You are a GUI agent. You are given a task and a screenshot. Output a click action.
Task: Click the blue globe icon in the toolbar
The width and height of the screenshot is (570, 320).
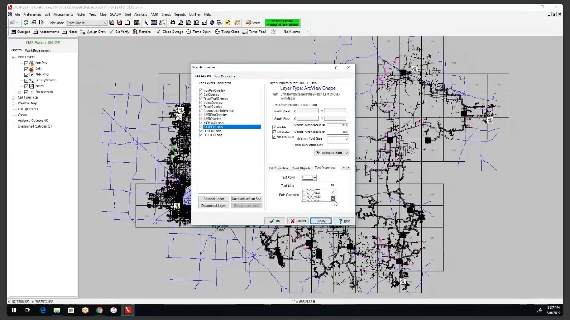click(212, 23)
